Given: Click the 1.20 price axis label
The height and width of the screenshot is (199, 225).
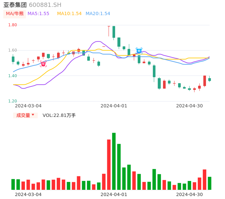Looking at the screenshot, I should [12, 101].
